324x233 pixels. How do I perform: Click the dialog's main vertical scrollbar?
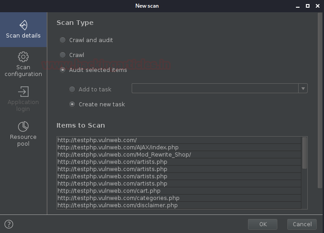point(319,100)
